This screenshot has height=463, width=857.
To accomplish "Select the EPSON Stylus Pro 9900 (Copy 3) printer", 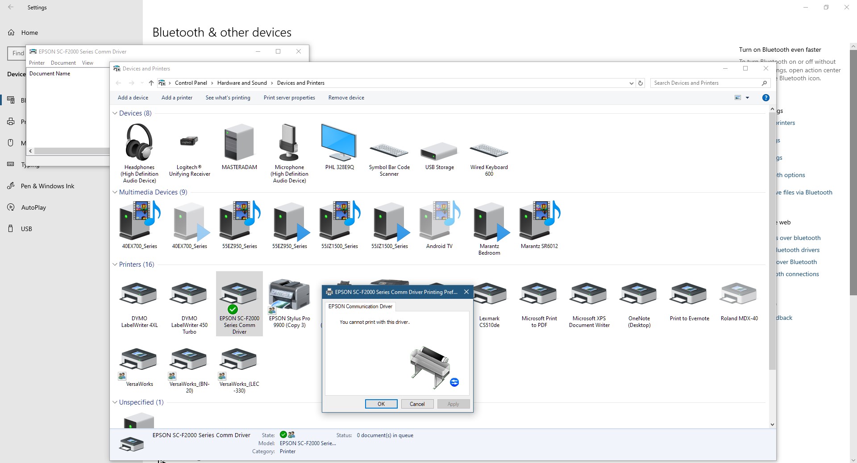I will [x=290, y=304].
